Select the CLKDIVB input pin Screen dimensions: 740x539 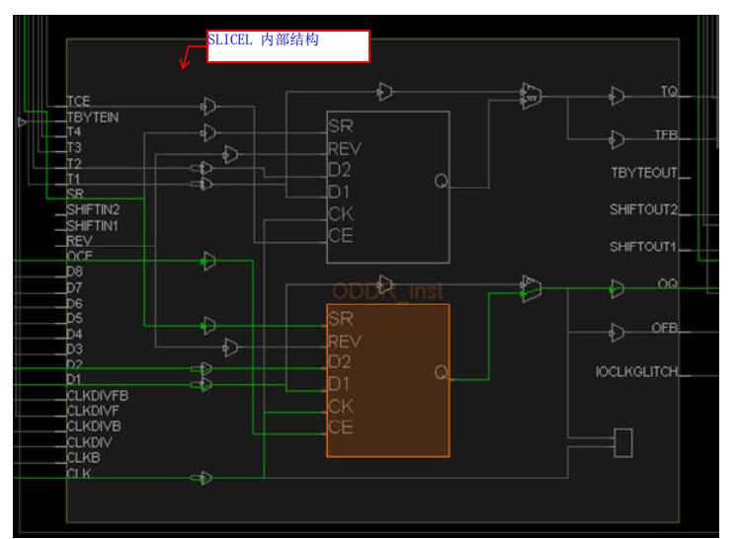[95, 426]
